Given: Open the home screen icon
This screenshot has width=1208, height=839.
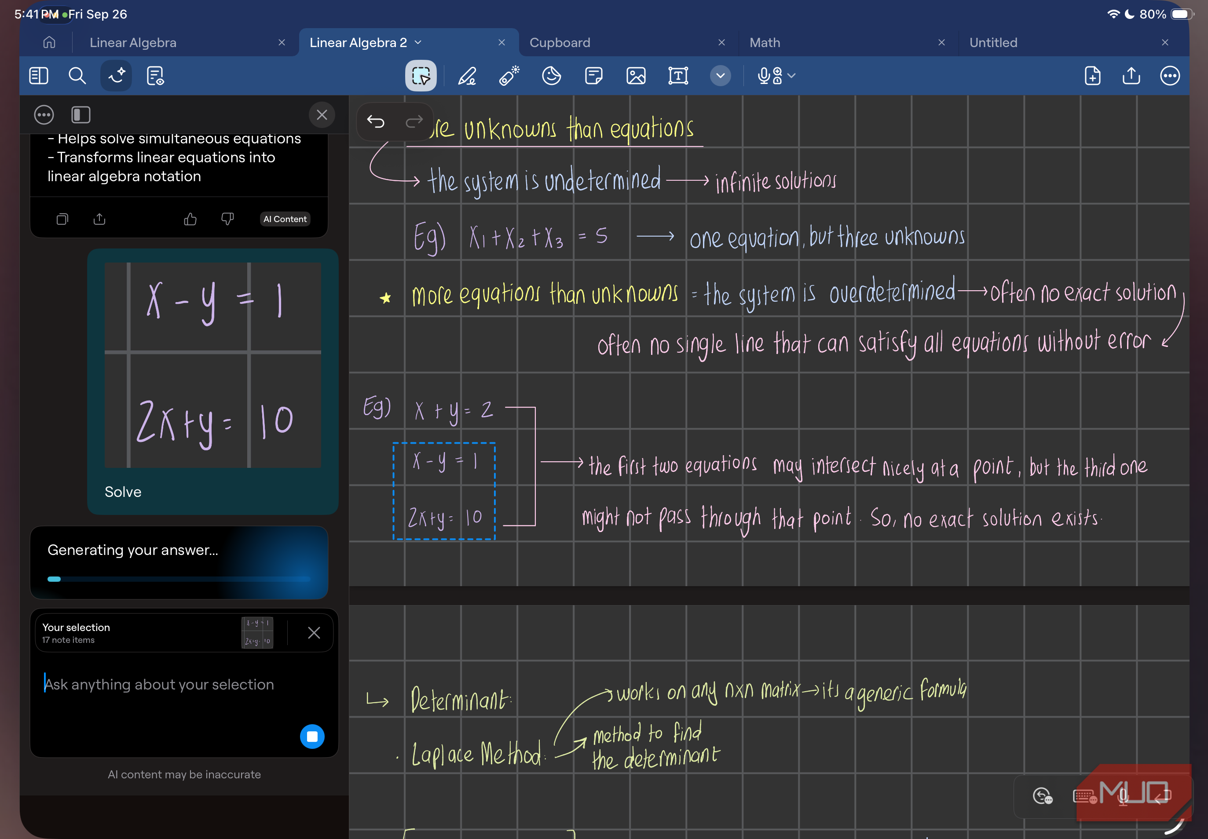Looking at the screenshot, I should pos(49,43).
